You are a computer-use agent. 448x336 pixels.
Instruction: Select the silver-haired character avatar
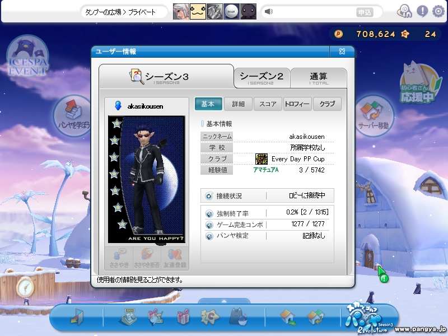click(x=181, y=11)
